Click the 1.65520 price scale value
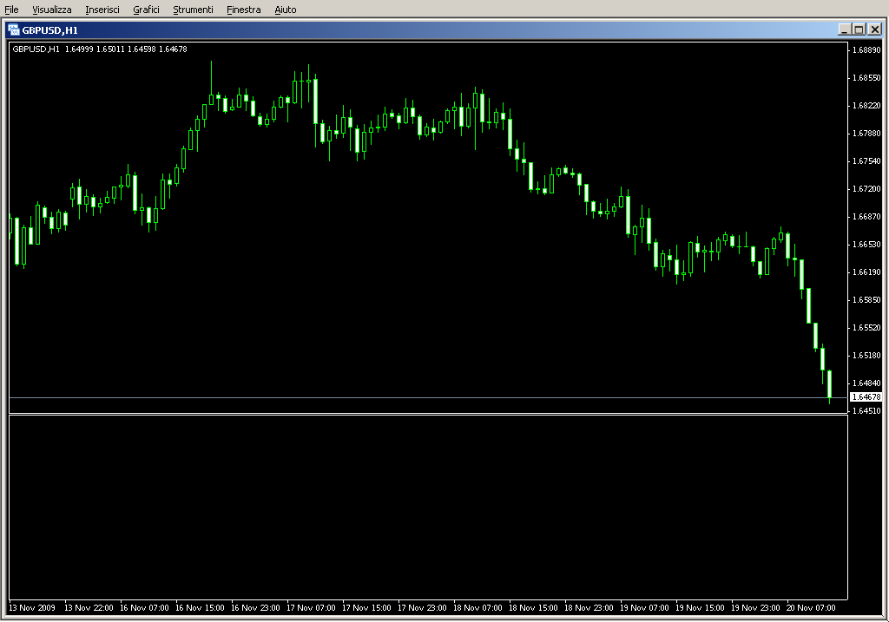Screen dimensions: 889x622 [867, 327]
